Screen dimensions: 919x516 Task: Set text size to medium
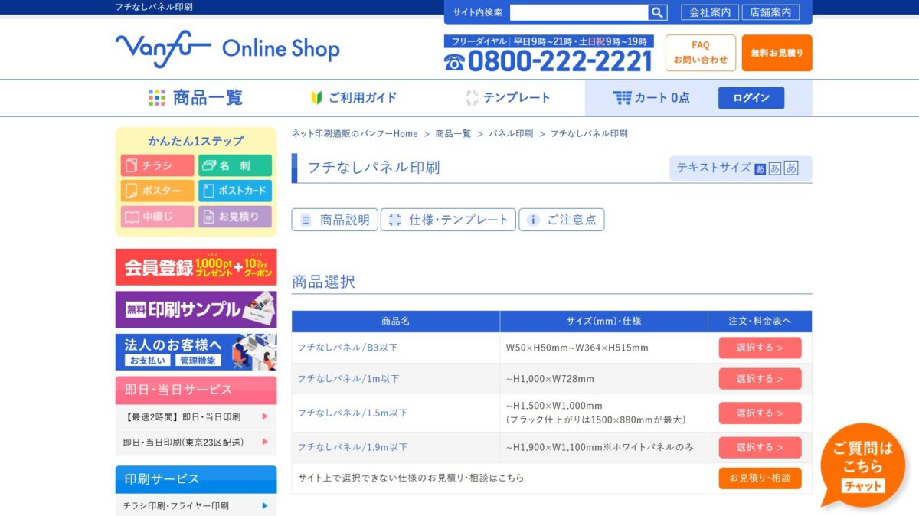775,168
